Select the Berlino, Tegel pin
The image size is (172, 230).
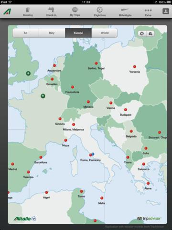[x=96, y=63]
